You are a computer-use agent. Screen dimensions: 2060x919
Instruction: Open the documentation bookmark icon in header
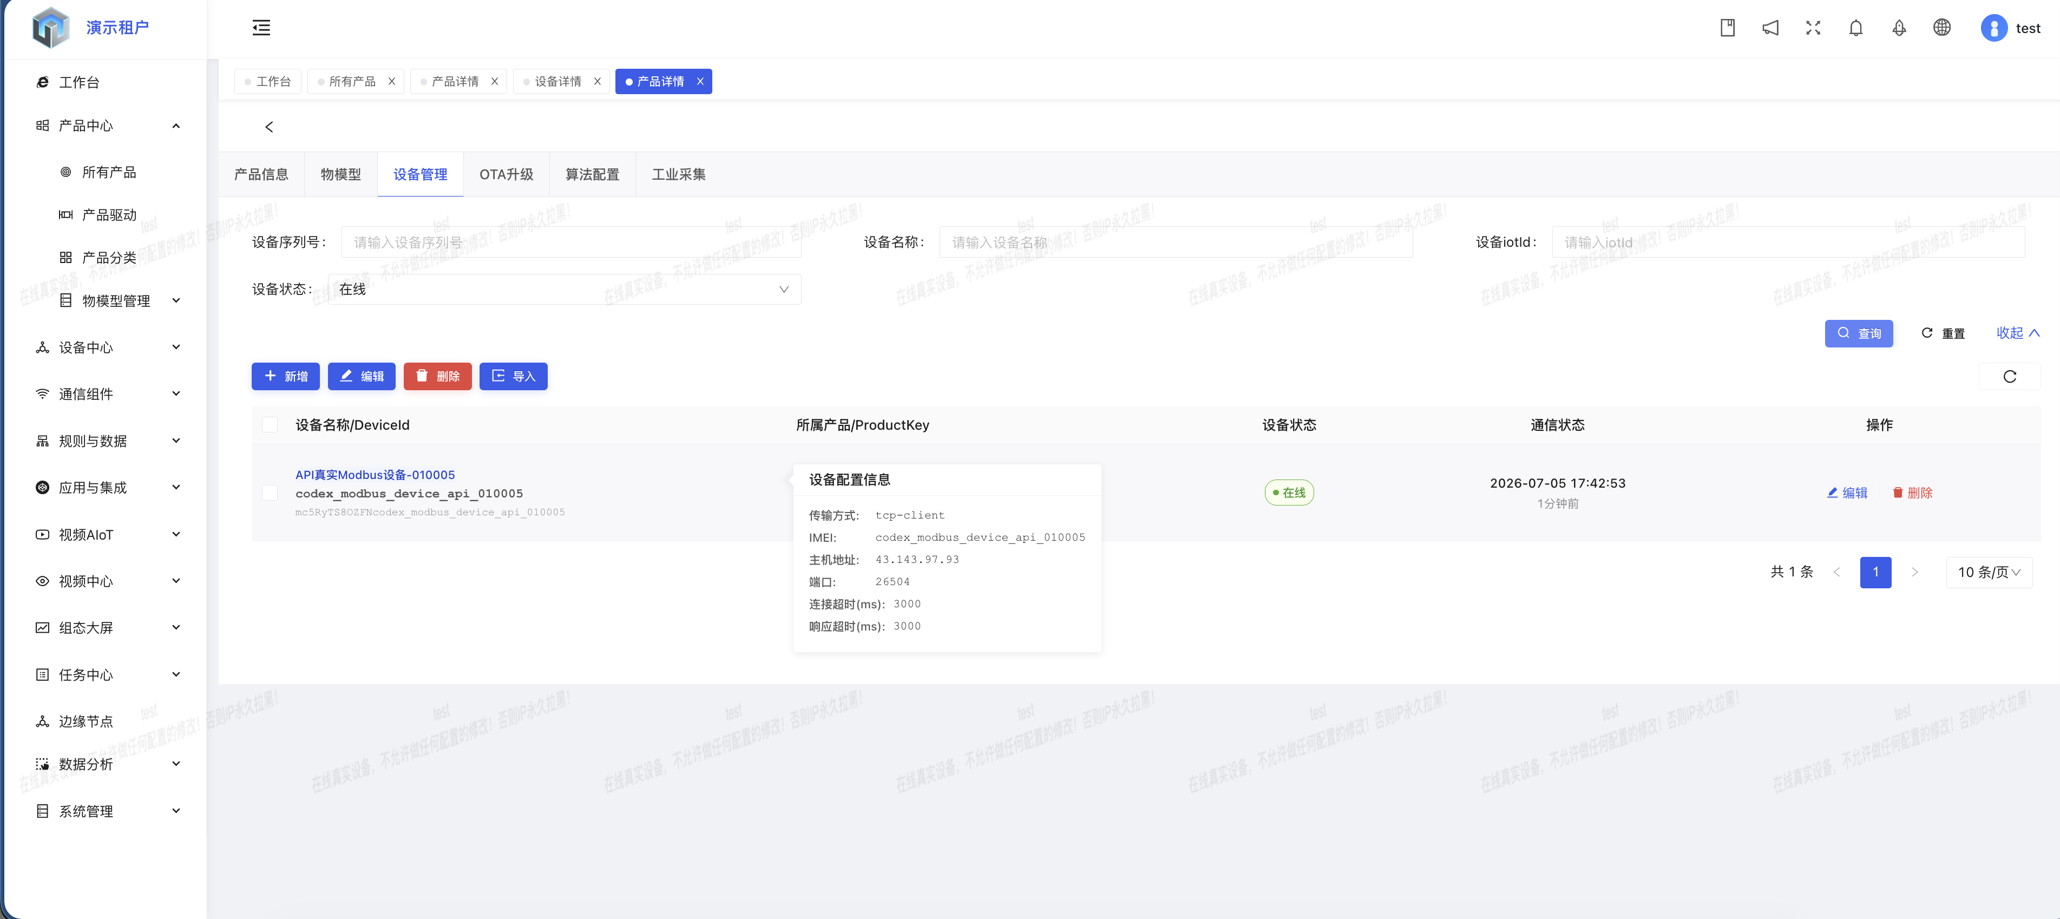click(1727, 28)
